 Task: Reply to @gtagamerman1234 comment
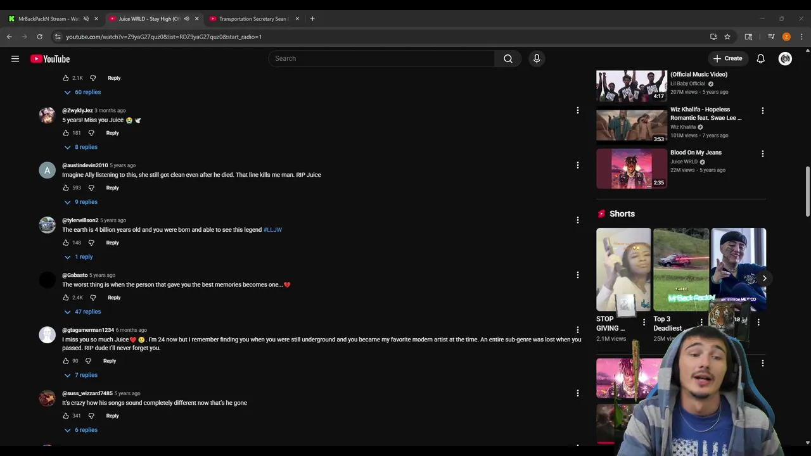pyautogui.click(x=110, y=361)
